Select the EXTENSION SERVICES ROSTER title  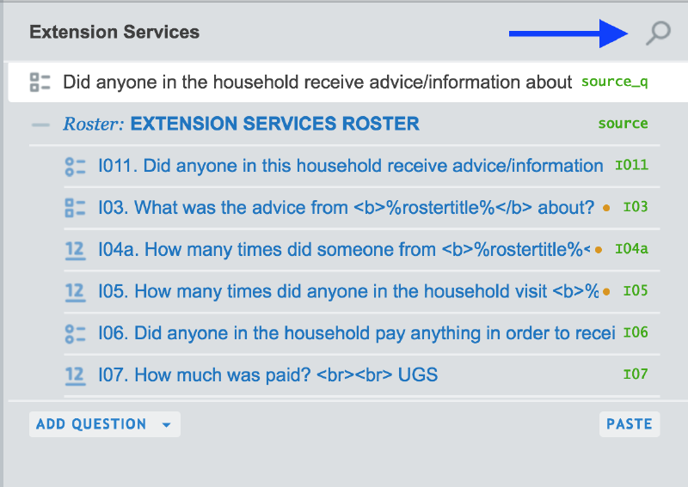(x=274, y=124)
